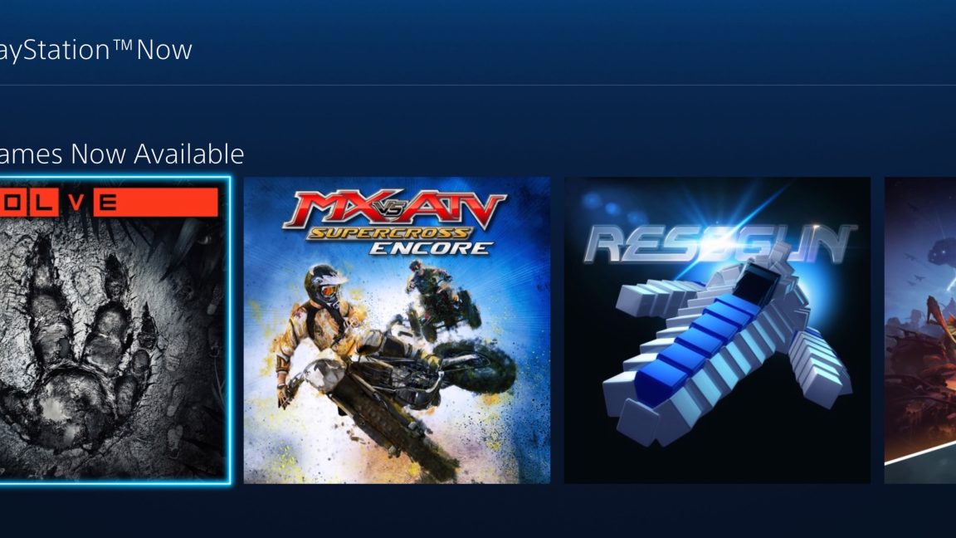The width and height of the screenshot is (956, 538).
Task: Select the highlighted Evolve game tile
Action: pyautogui.click(x=114, y=330)
